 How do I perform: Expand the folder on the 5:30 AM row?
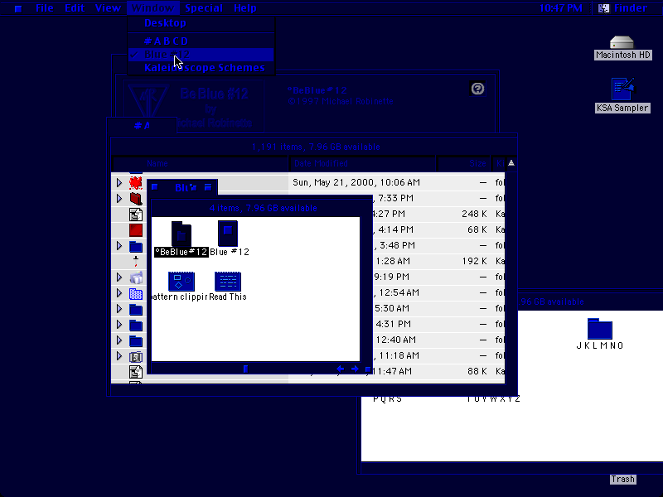119,309
